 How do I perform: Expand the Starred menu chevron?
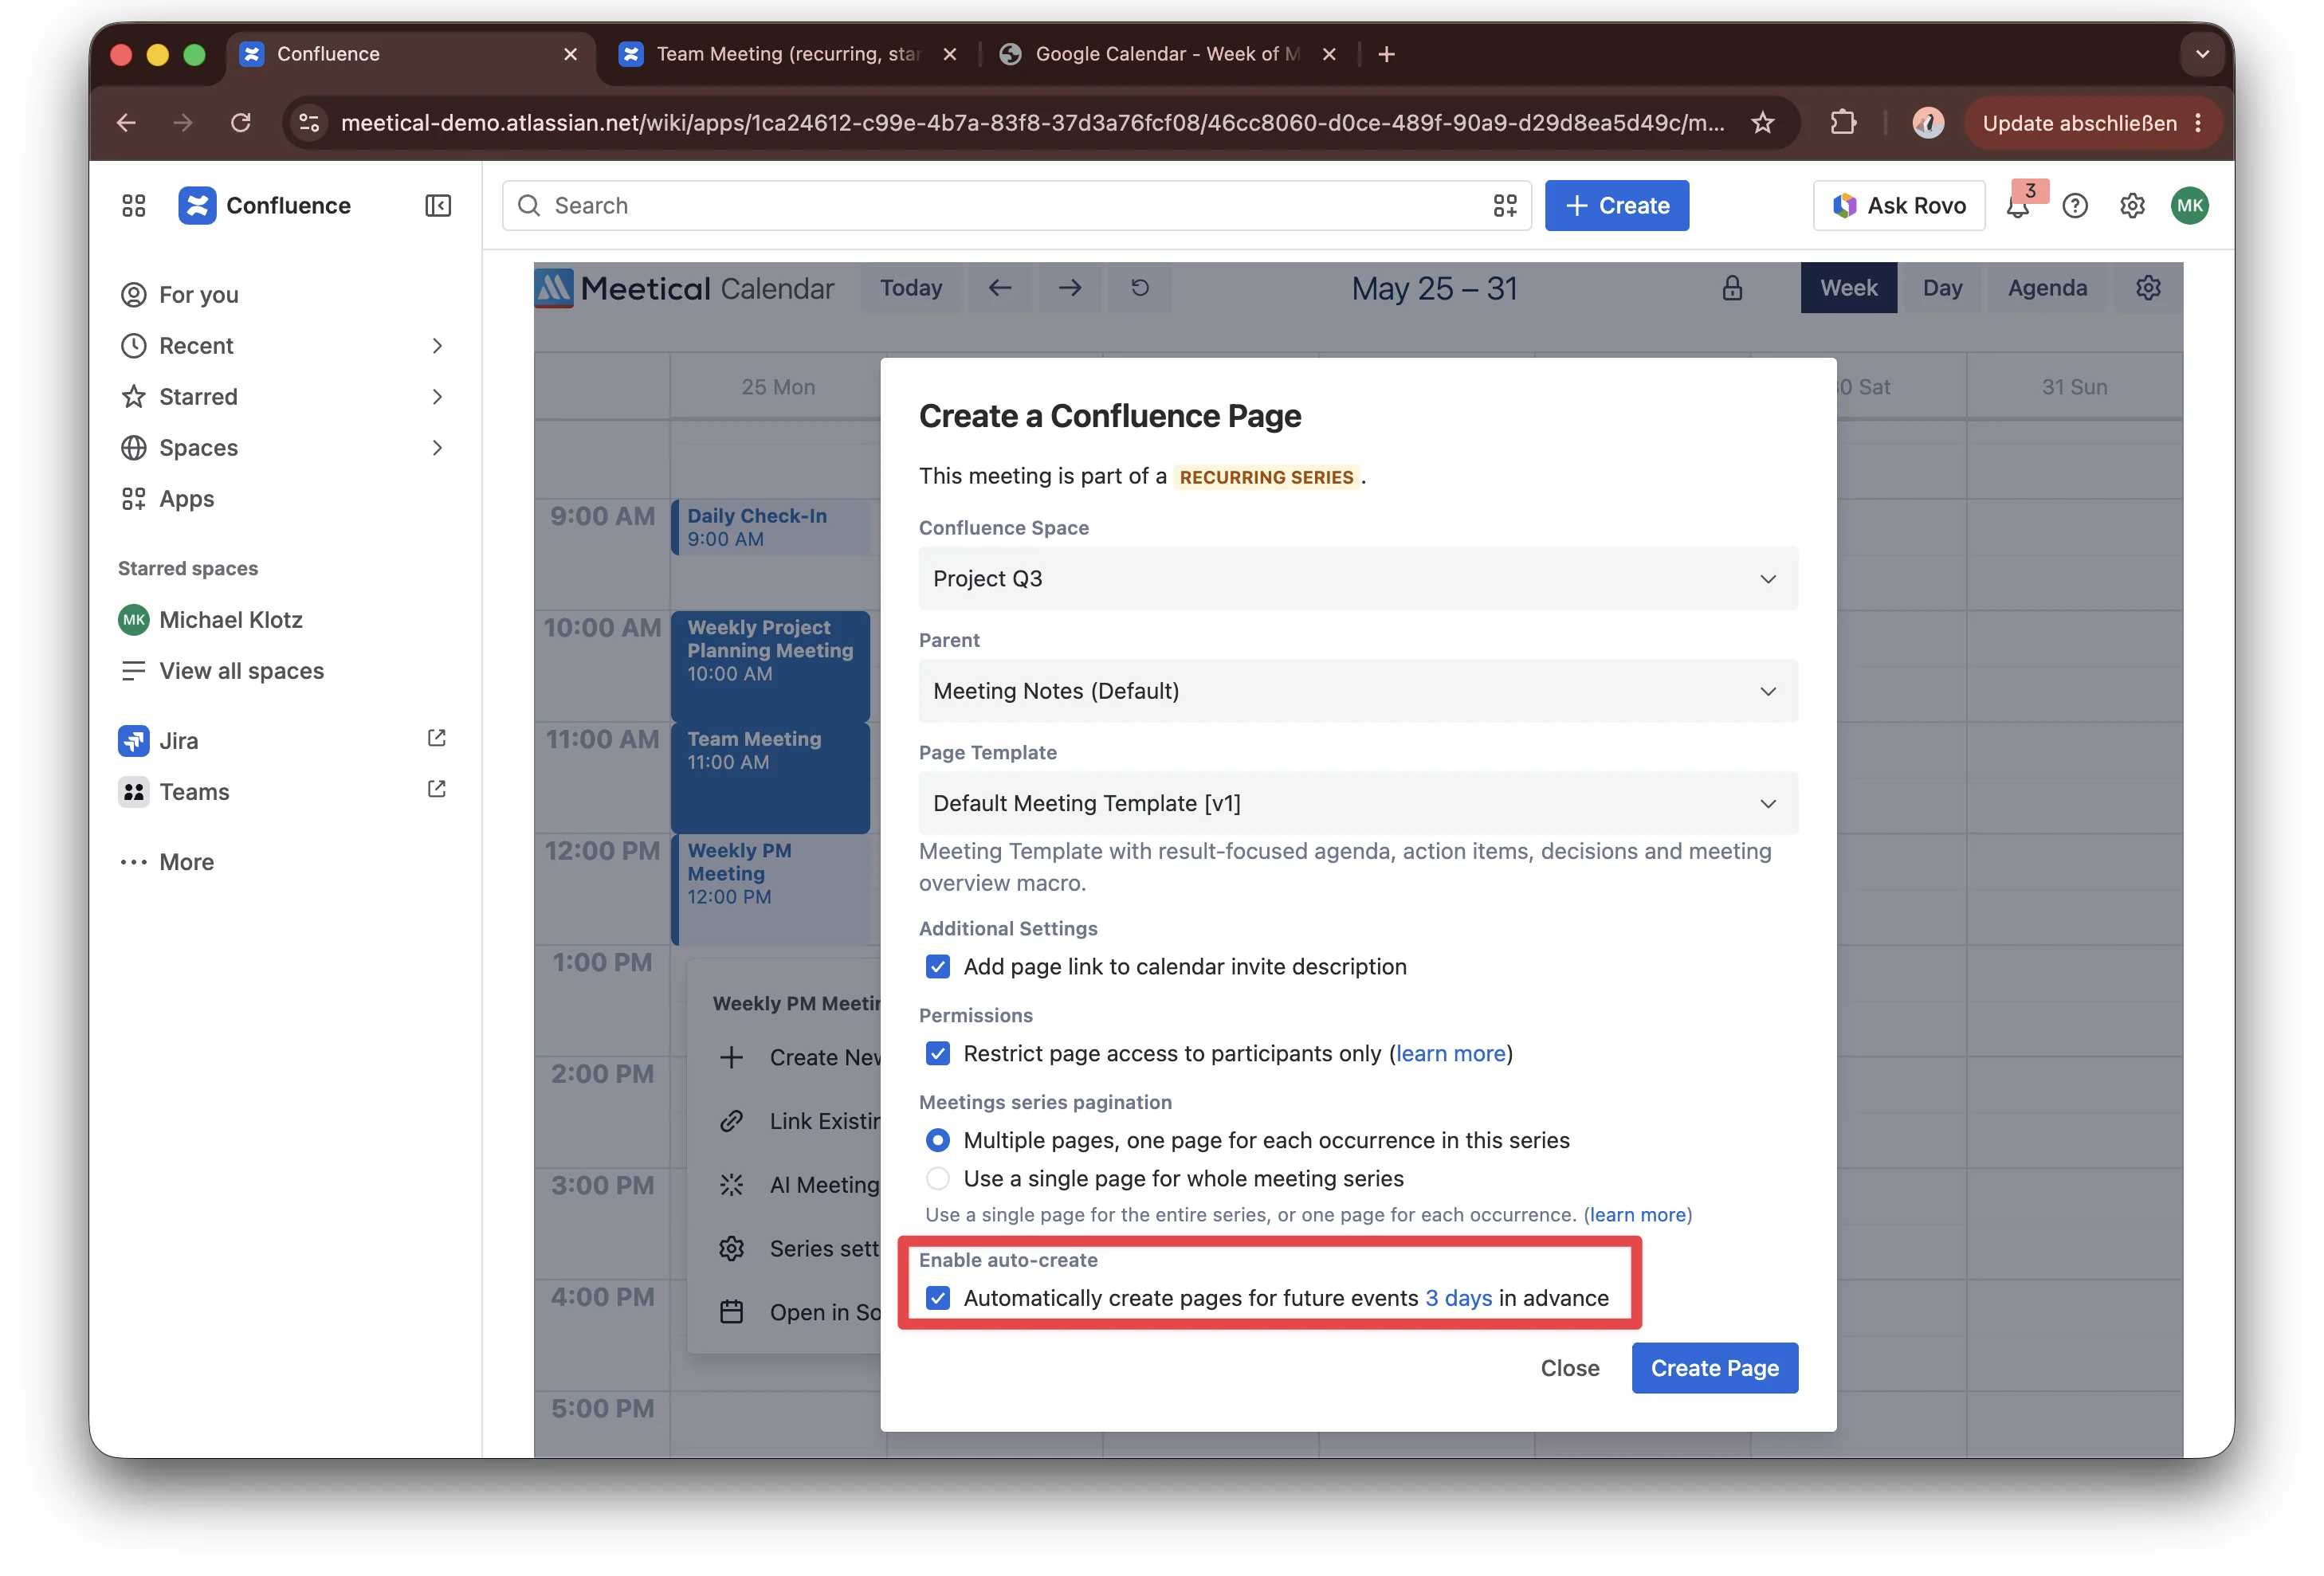[437, 397]
